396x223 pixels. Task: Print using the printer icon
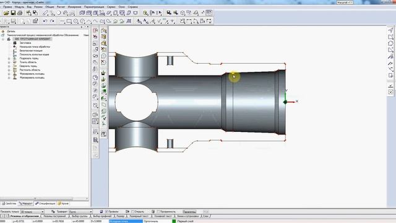[x=20, y=13]
